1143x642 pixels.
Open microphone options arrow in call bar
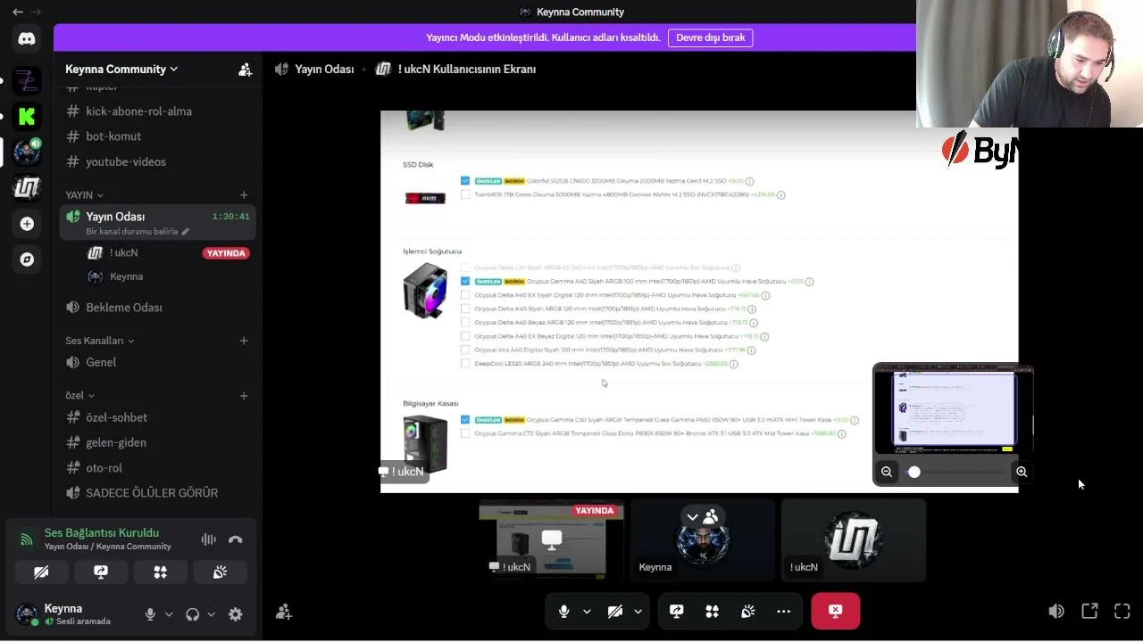click(587, 612)
